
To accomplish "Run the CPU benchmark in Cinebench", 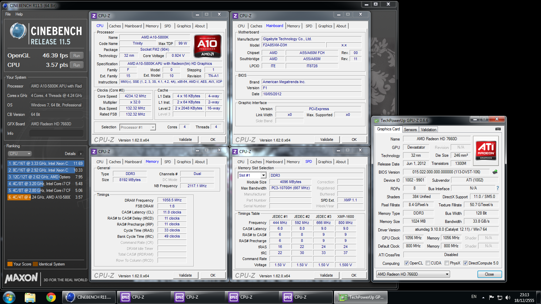I will (x=77, y=65).
